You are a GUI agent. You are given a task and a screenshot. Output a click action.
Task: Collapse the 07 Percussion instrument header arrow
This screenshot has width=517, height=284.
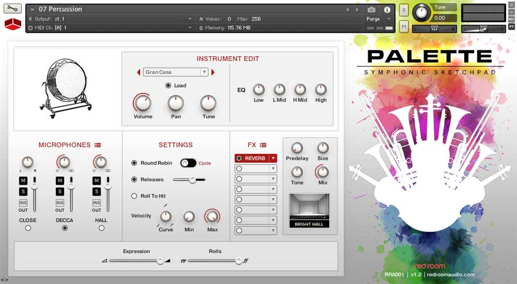pos(32,10)
